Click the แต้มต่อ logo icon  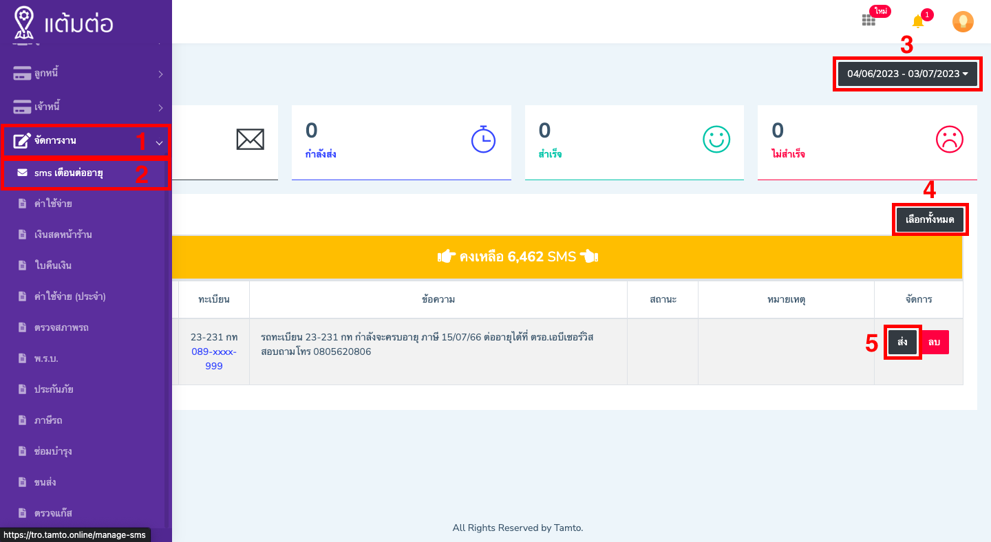23,21
